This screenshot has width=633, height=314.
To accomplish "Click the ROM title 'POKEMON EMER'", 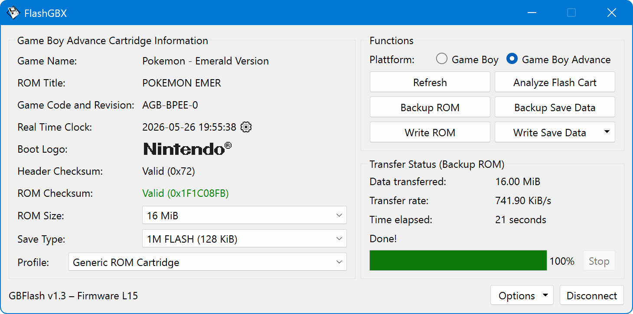I will [x=182, y=83].
